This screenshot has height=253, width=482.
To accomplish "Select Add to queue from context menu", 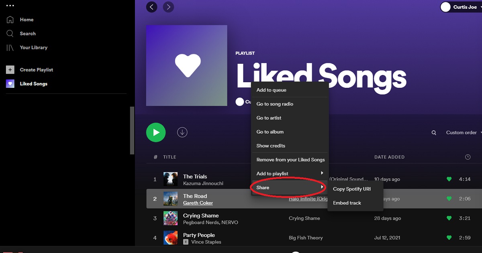I will pyautogui.click(x=290, y=90).
